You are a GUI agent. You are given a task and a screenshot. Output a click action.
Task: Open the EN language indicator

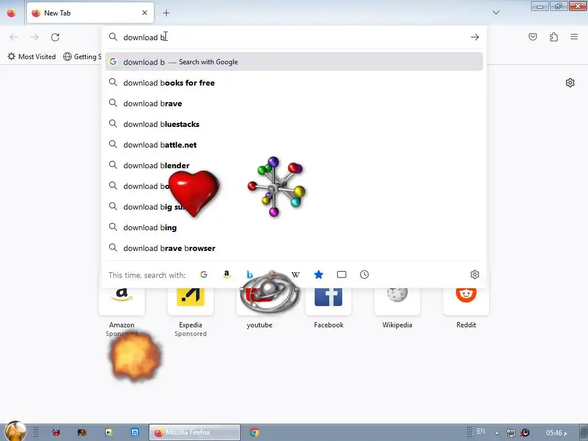tap(481, 431)
